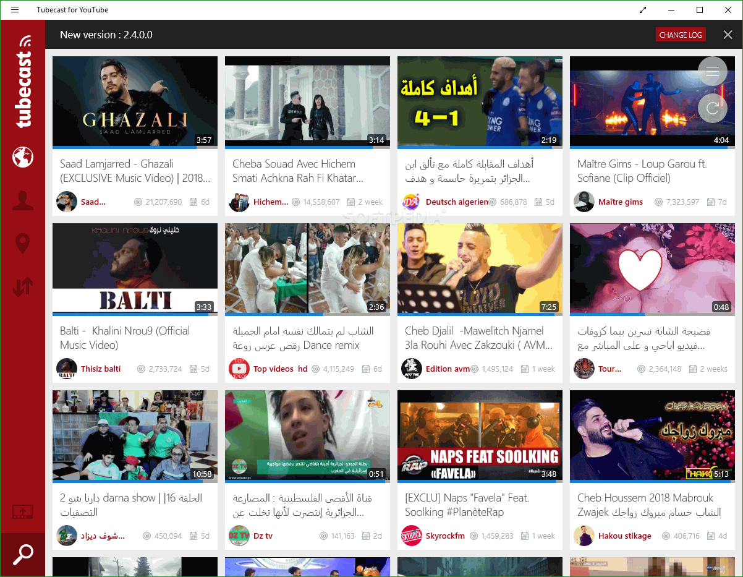Click the Hakou stikage channel avatar
The image size is (743, 577).
tap(584, 536)
